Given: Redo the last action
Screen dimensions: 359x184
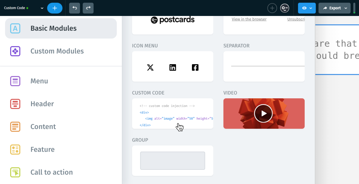Looking at the screenshot, I should coord(88,8).
